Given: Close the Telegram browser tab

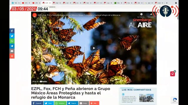Looking at the screenshot, I should click(x=19, y=3).
